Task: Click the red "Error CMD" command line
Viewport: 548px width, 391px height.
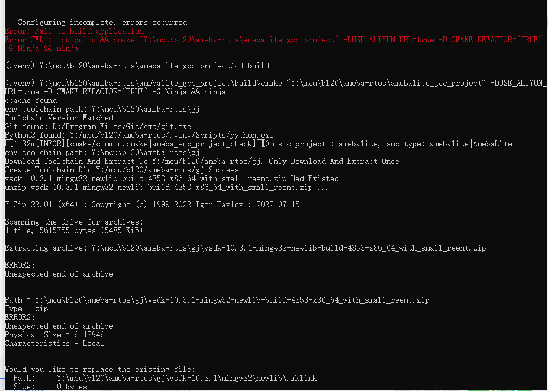Action: click(x=274, y=40)
